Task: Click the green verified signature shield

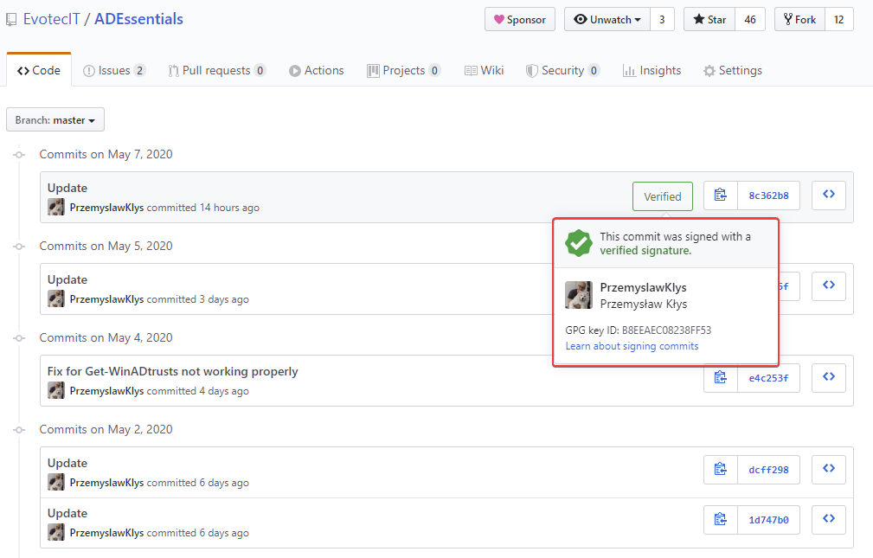Action: [x=579, y=243]
